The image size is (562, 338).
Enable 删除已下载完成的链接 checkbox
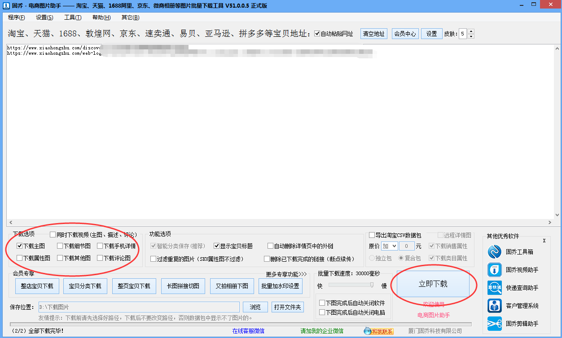pyautogui.click(x=267, y=259)
